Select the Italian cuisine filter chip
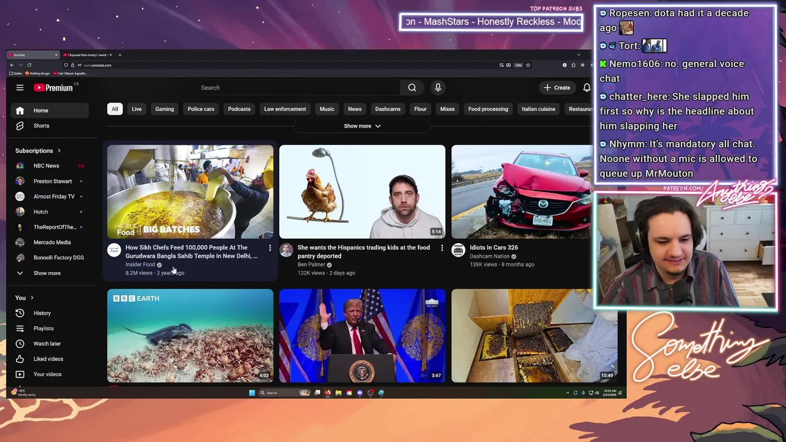This screenshot has width=786, height=442. click(x=539, y=109)
